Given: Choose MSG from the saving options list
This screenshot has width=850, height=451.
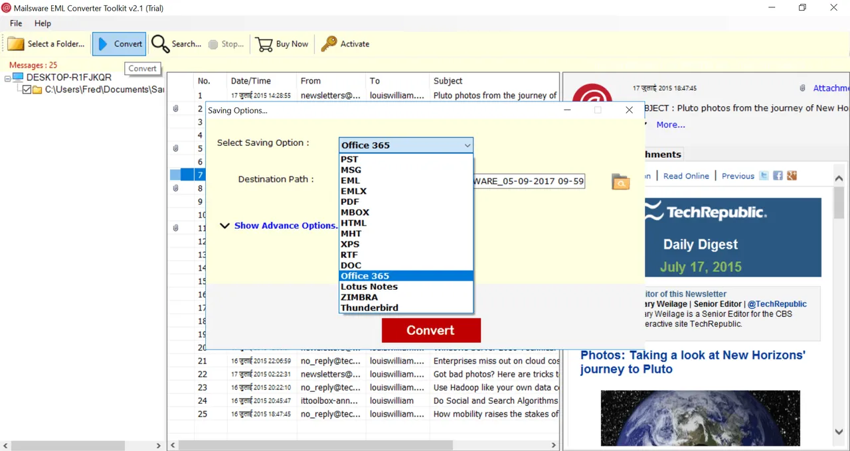Looking at the screenshot, I should click(x=406, y=170).
